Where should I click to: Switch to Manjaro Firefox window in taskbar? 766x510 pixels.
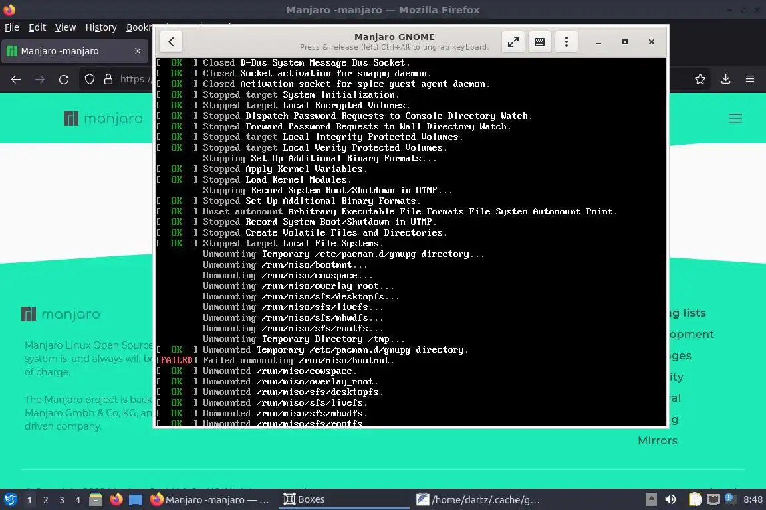coord(211,500)
